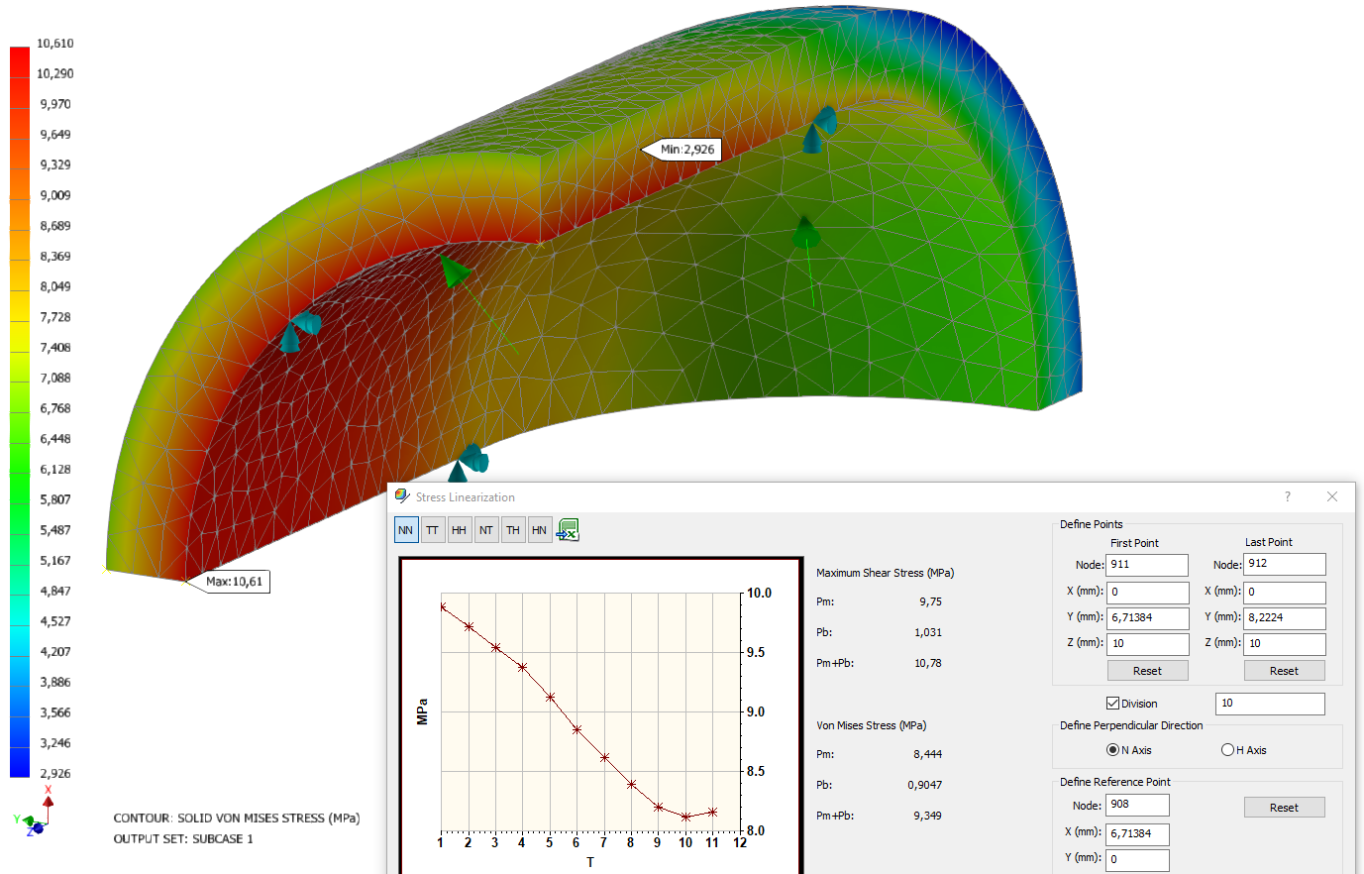Click the Reference Point X (mm) field
The image size is (1364, 874).
1137,834
